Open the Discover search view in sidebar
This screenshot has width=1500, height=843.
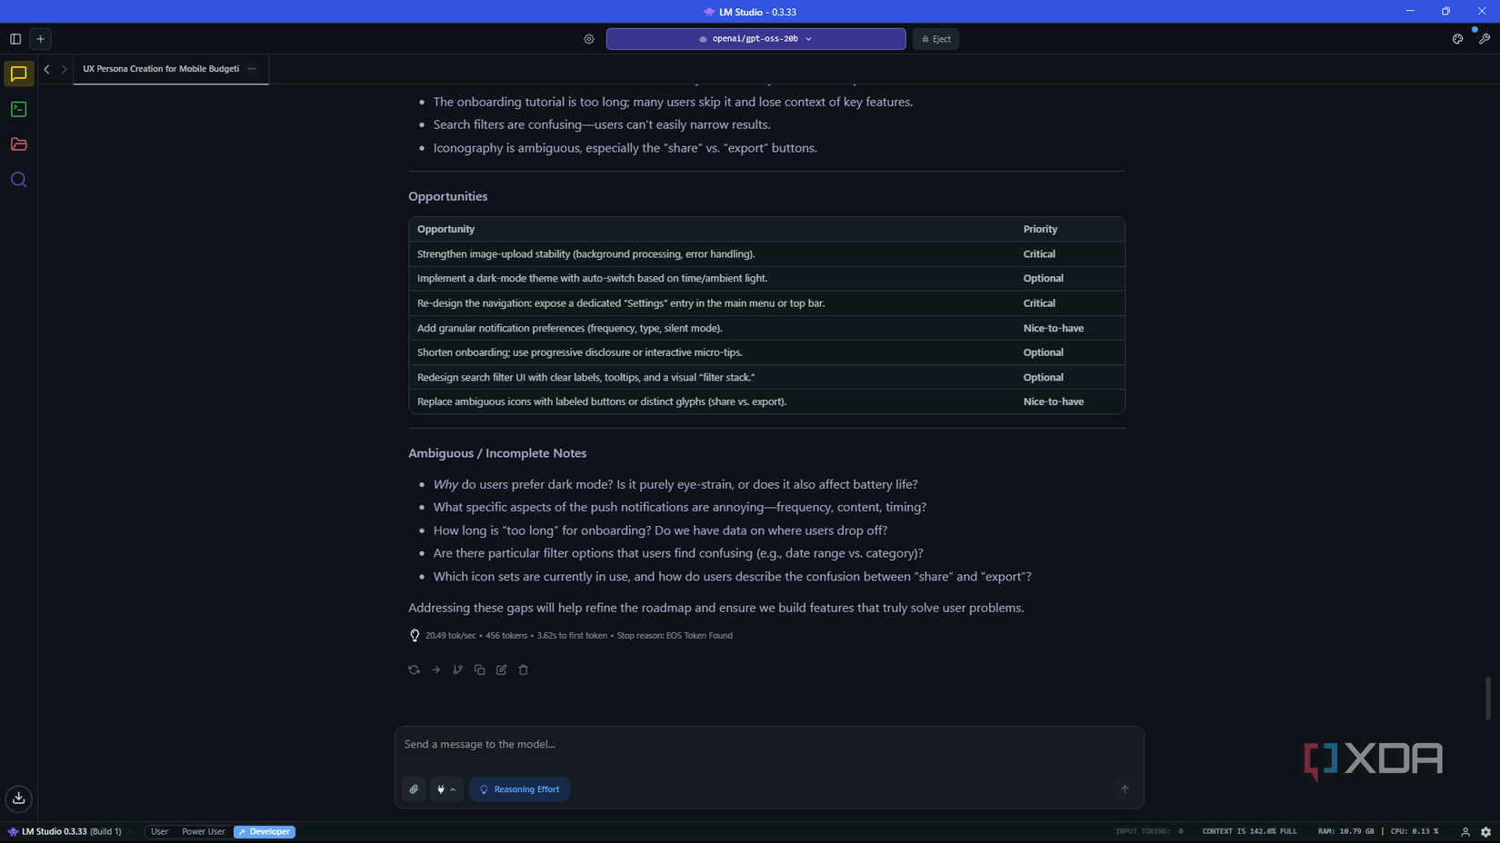(19, 180)
